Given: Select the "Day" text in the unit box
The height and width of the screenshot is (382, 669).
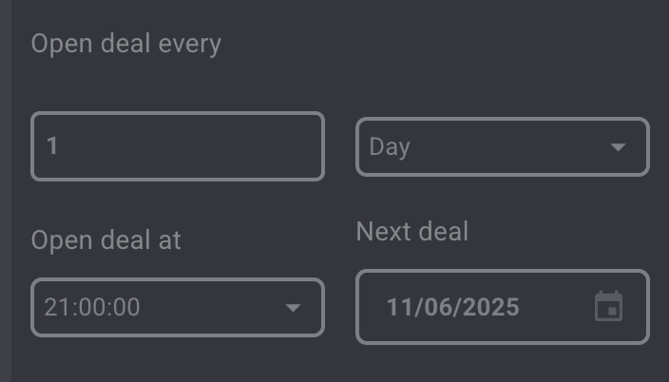Looking at the screenshot, I should [390, 147].
